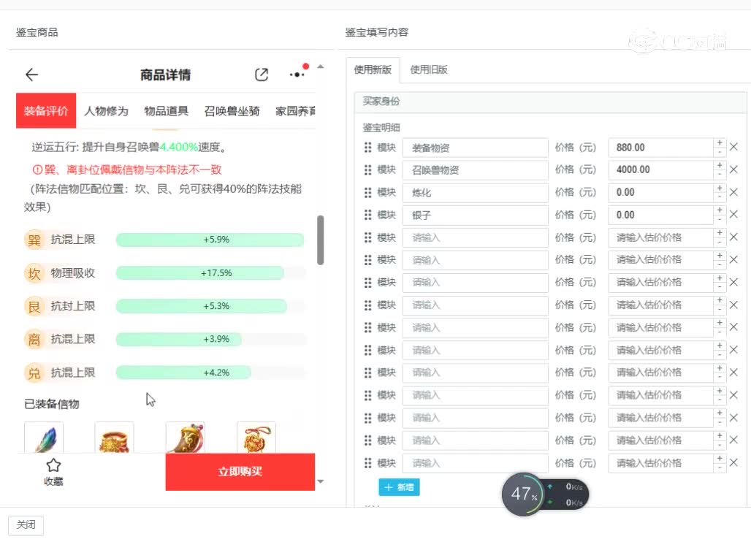Click the 立即购买 button
This screenshot has height=542, width=751.
pyautogui.click(x=240, y=472)
